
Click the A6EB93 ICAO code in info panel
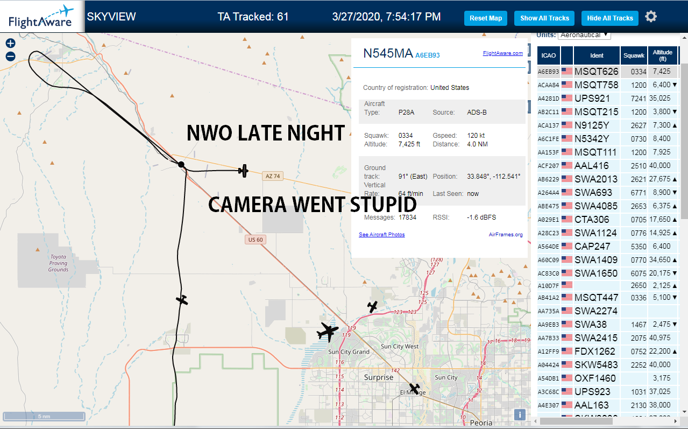428,55
